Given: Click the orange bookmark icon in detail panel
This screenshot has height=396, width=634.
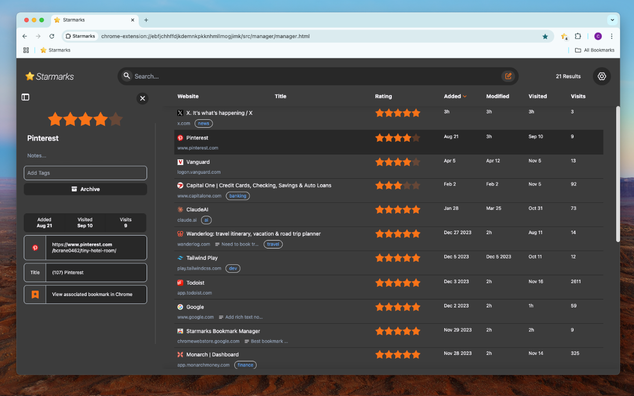Looking at the screenshot, I should (x=35, y=294).
